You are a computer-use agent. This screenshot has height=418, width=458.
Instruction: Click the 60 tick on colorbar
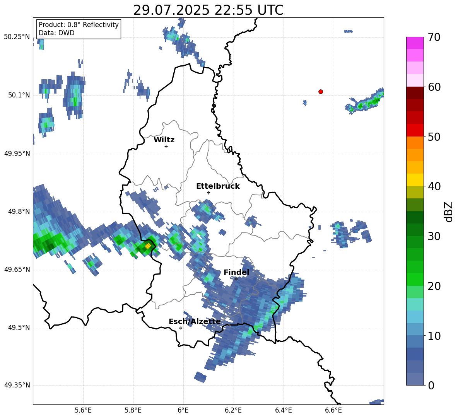(x=434, y=87)
